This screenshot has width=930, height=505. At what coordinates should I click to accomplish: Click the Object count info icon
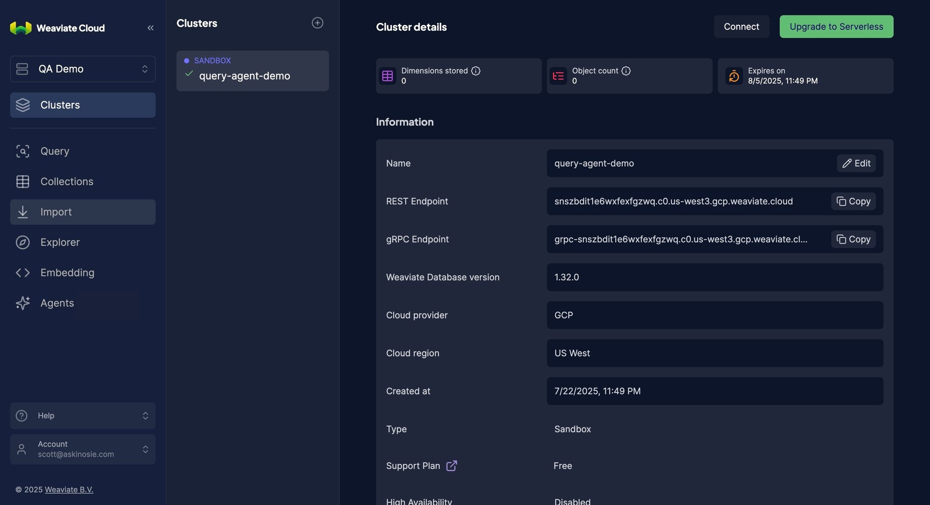click(x=626, y=71)
